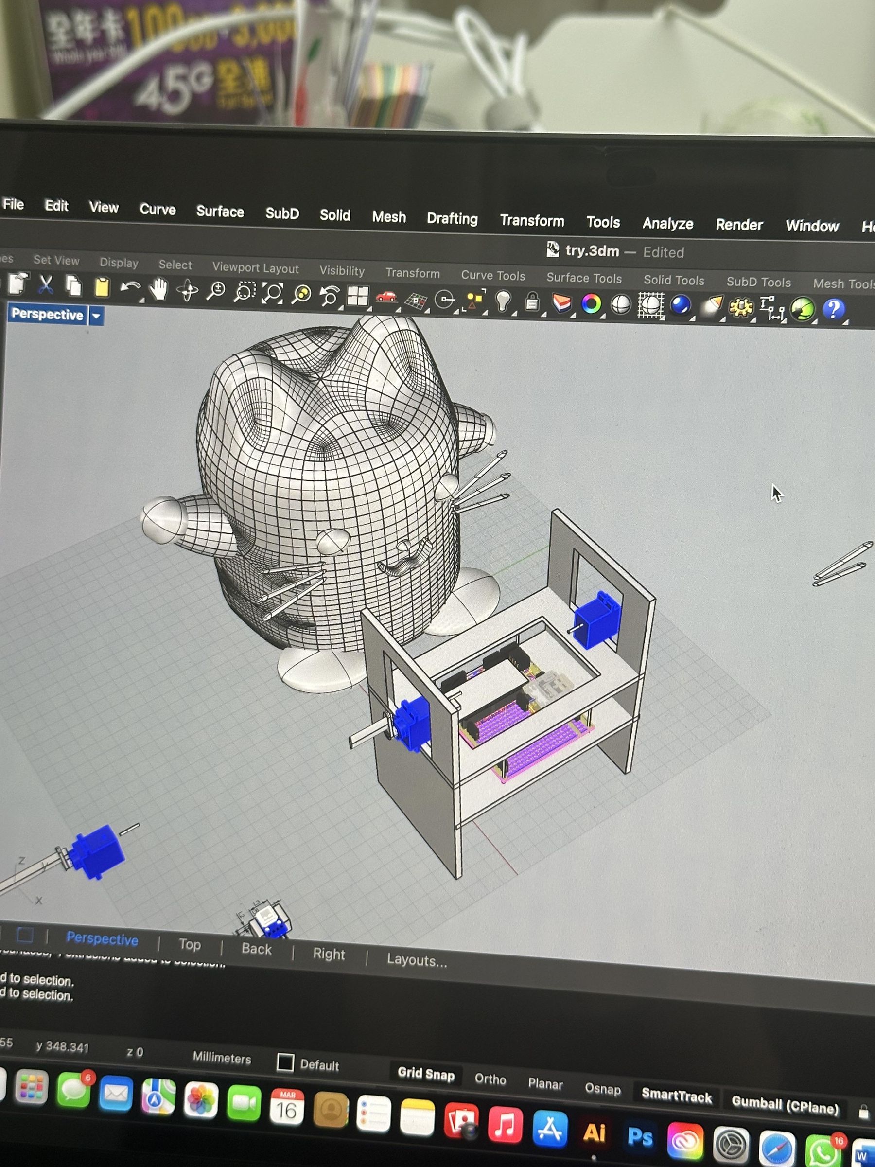Open the Curve menu
The height and width of the screenshot is (1167, 875).
pos(157,210)
